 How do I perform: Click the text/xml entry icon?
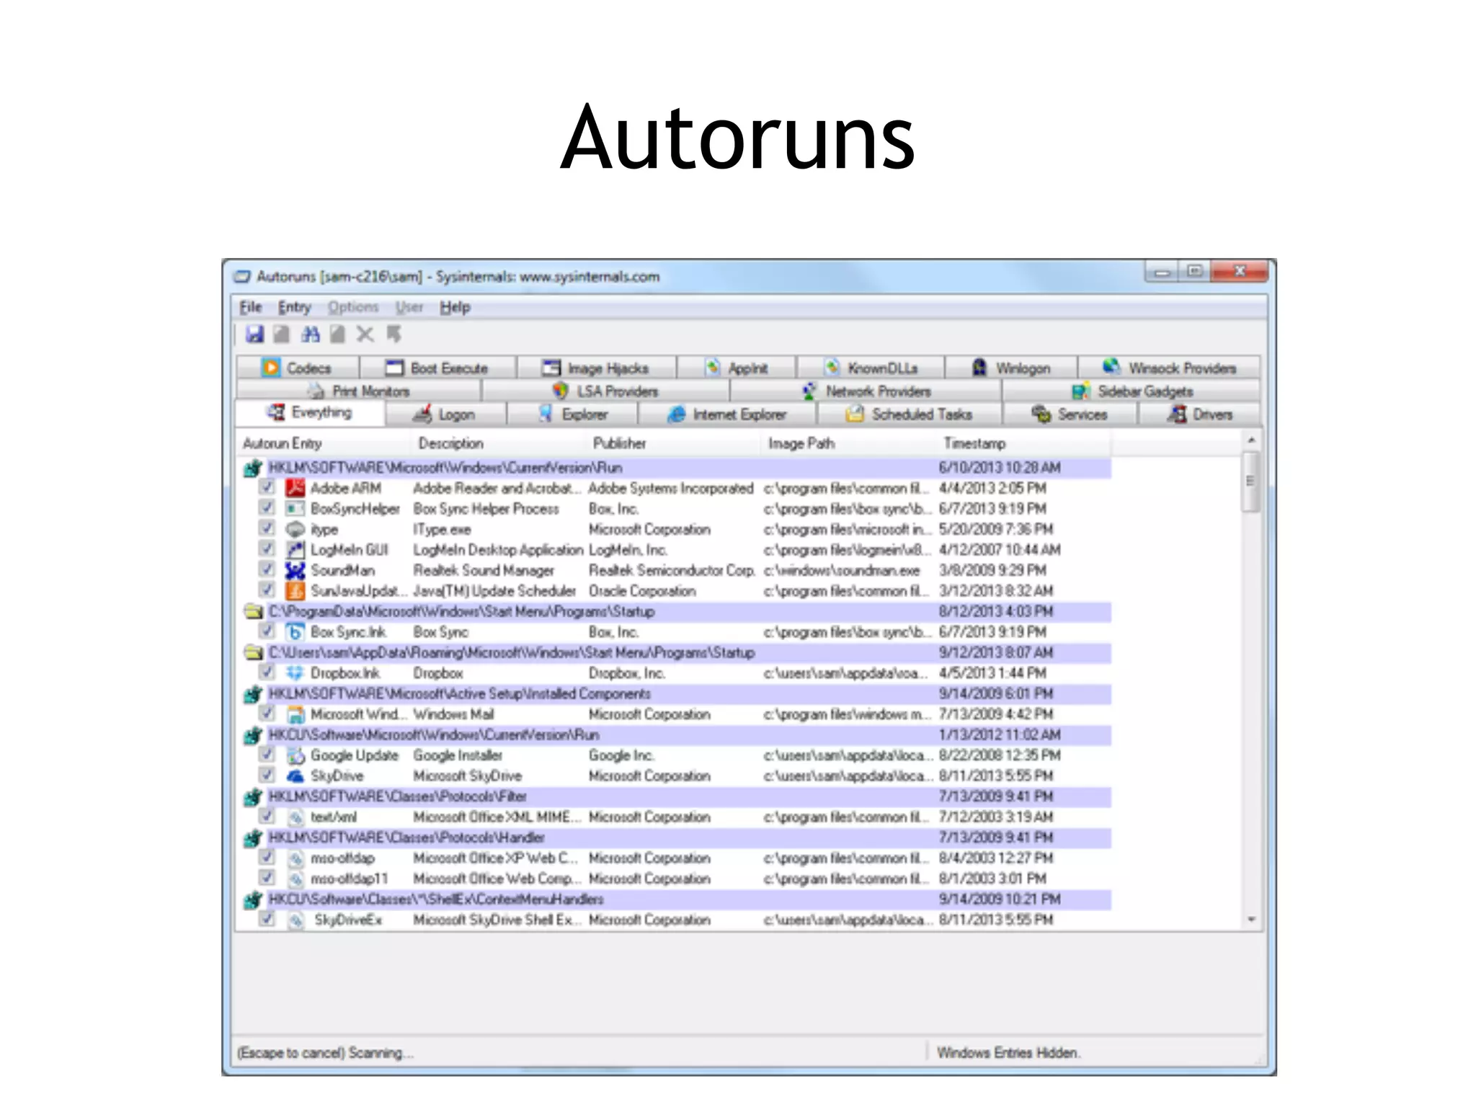tap(295, 817)
